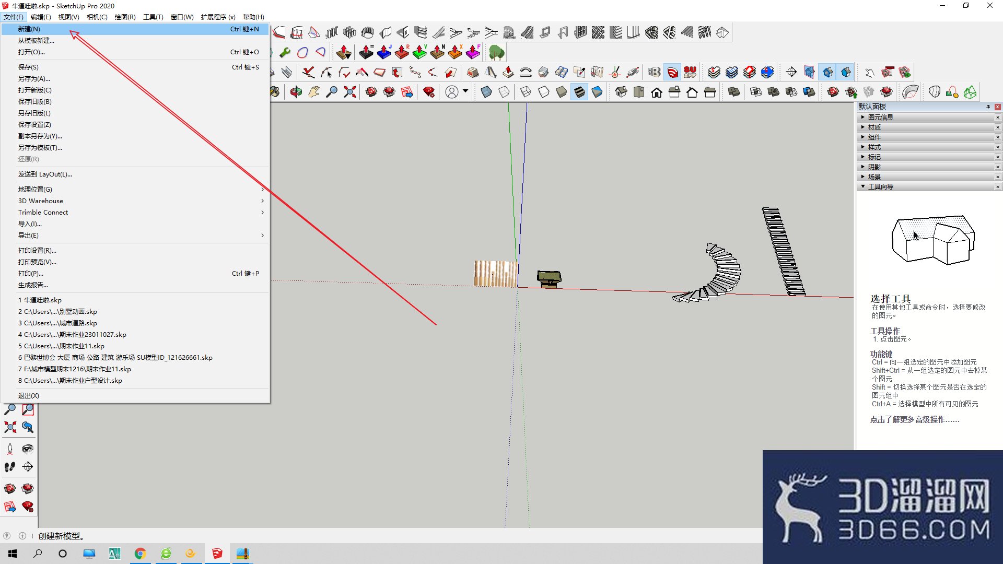Image resolution: width=1003 pixels, height=564 pixels.
Task: Click the wrench settings tool icon
Action: pos(285,52)
